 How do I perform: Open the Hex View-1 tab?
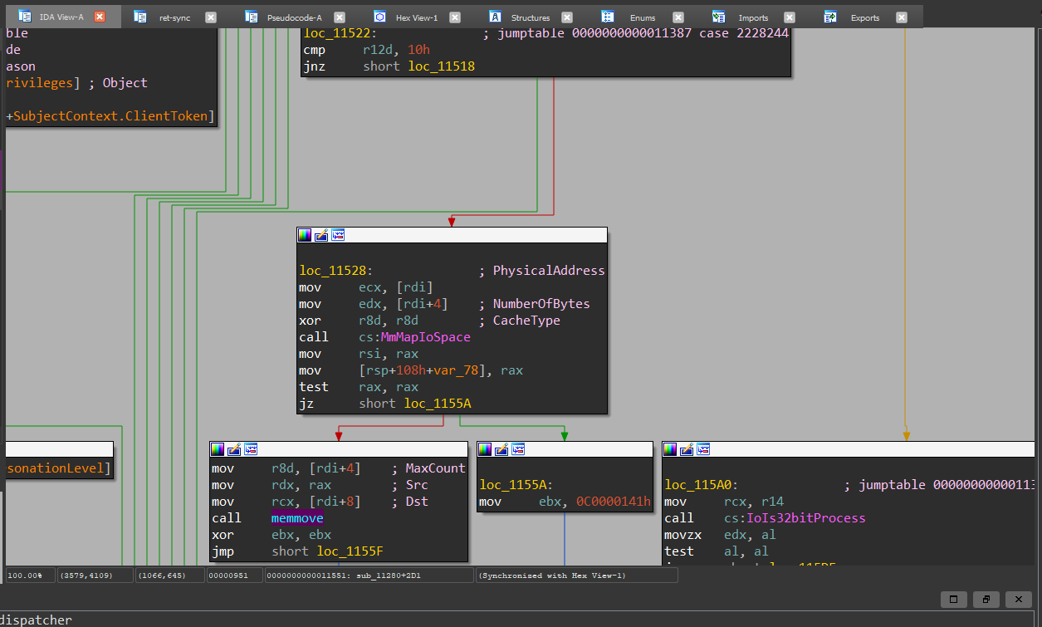coord(416,17)
